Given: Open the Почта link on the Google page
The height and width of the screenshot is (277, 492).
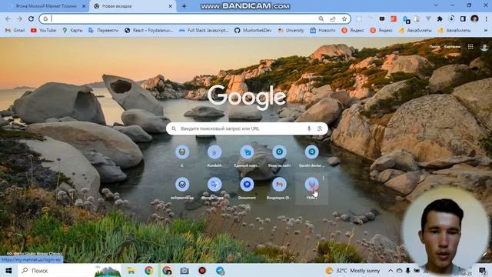Looking at the screenshot, I should pyautogui.click(x=434, y=46).
